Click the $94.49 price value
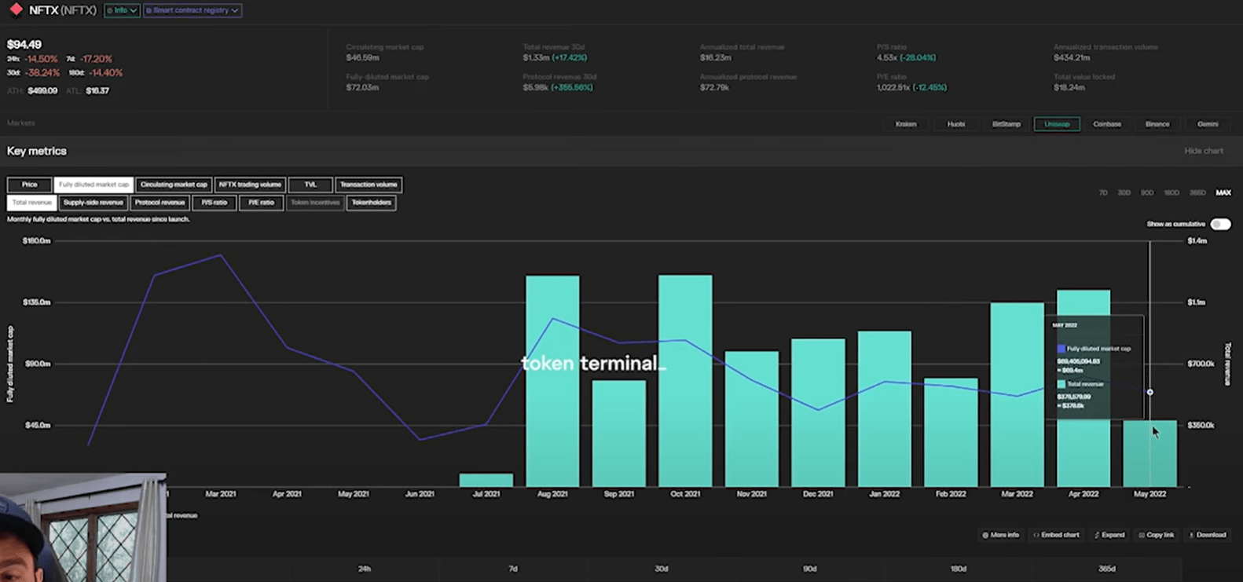The height and width of the screenshot is (582, 1243). [24, 45]
